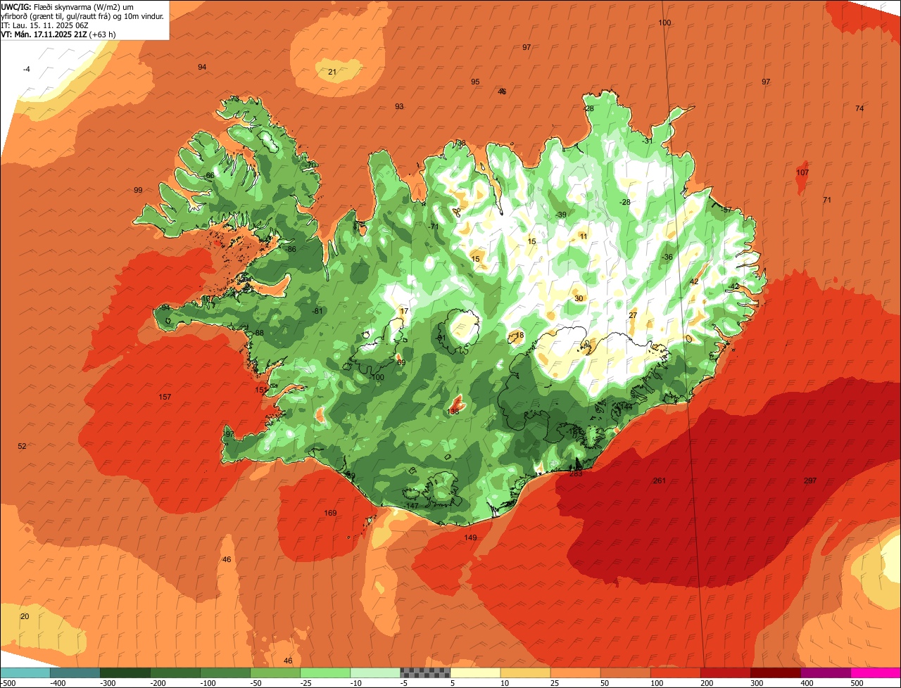
Task: Click the flux value '-39' on the map
Action: (561, 215)
